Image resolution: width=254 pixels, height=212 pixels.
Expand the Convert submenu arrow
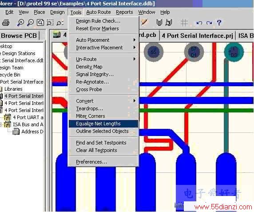pyautogui.click(x=134, y=101)
